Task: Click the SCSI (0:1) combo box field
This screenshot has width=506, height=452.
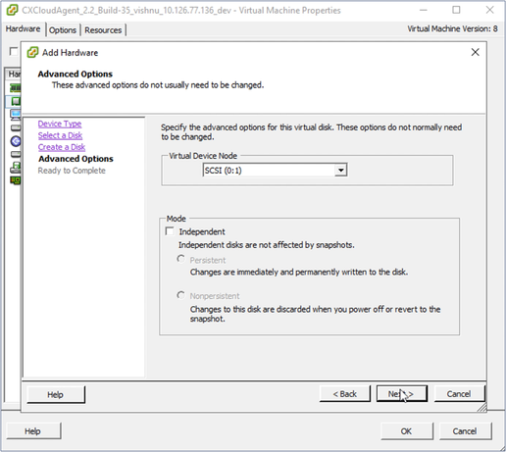Action: (x=275, y=170)
